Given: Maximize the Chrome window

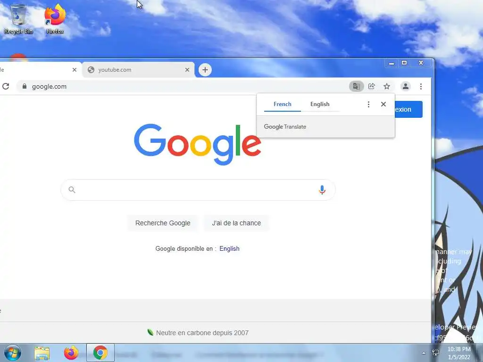Looking at the screenshot, I should tap(404, 63).
